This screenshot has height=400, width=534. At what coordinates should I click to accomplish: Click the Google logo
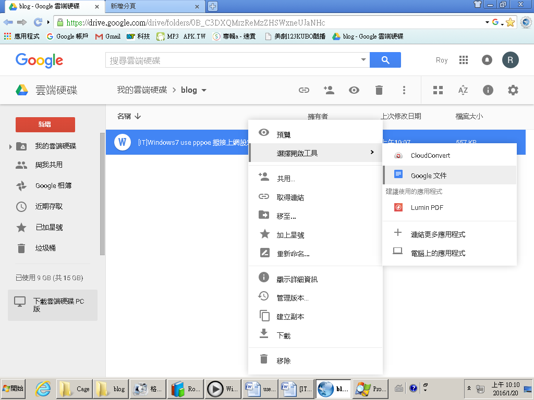(x=39, y=60)
